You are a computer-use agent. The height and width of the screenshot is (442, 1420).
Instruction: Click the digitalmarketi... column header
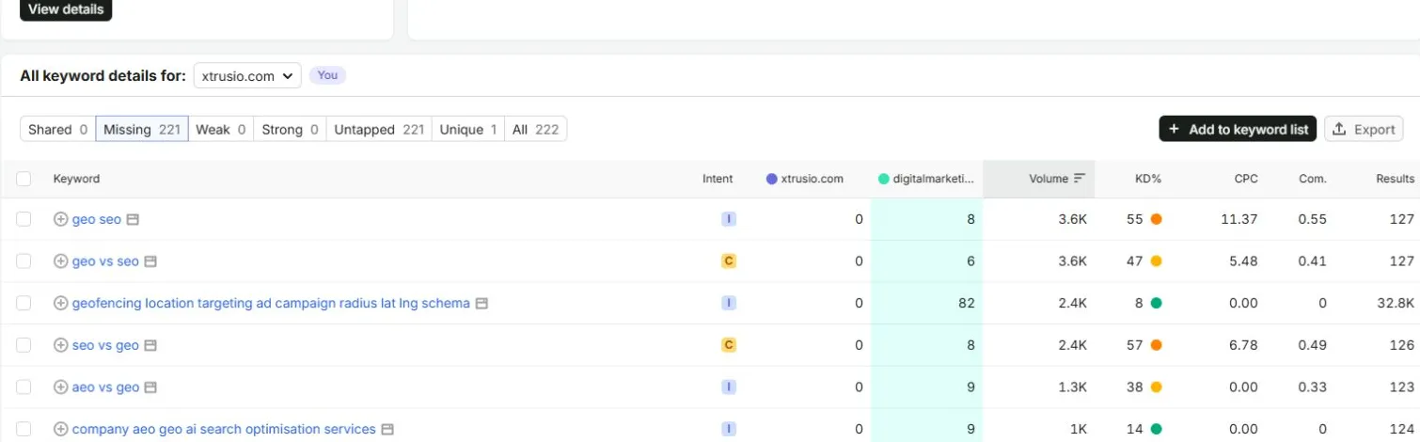coord(926,179)
